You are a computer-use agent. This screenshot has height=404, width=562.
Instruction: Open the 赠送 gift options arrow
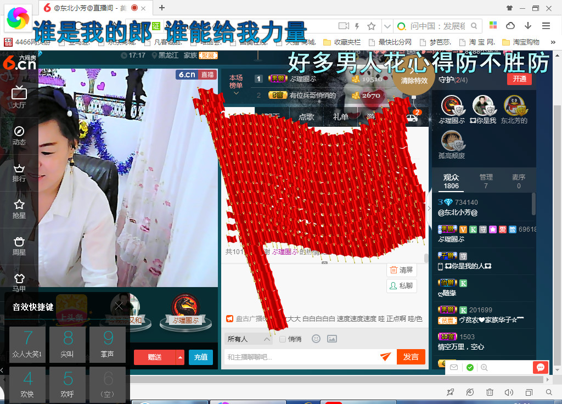point(180,357)
